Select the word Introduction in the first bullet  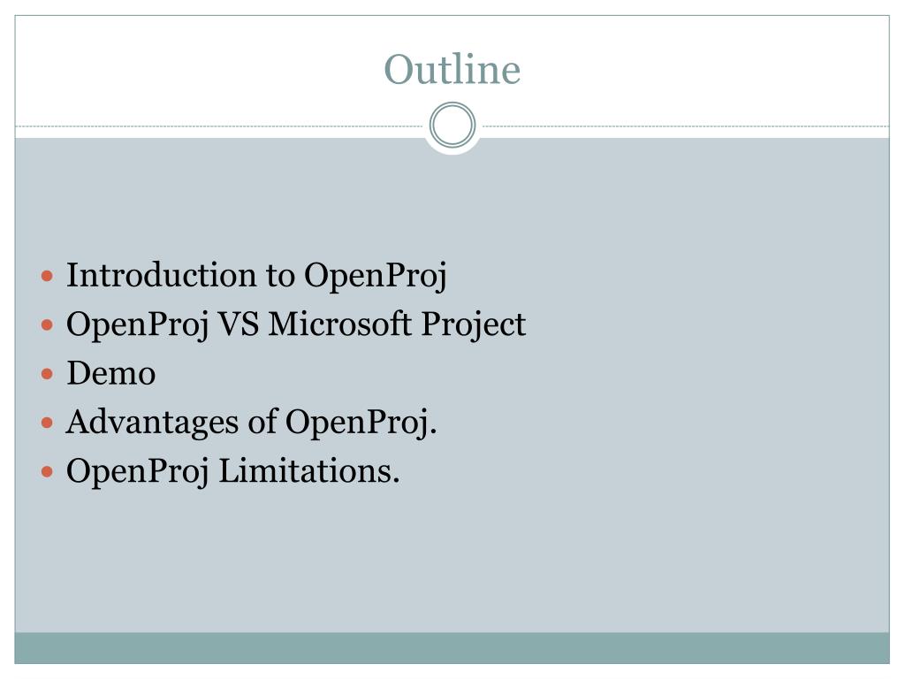point(161,275)
